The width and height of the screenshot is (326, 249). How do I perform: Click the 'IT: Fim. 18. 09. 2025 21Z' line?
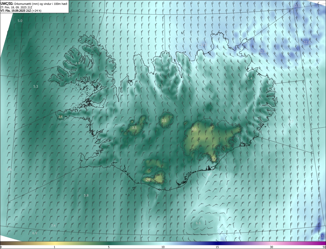point(16,7)
